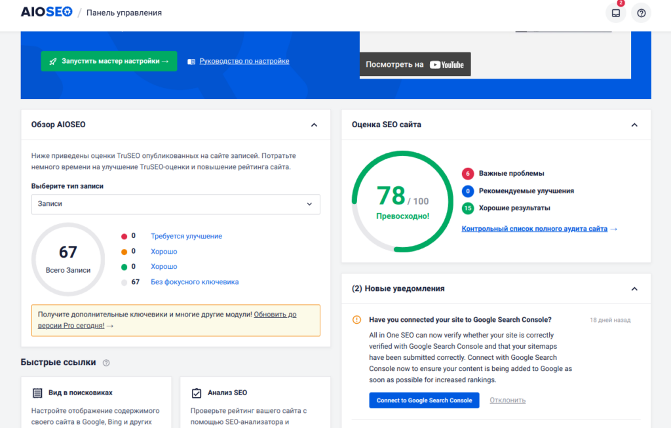Click the Search Appearance card icon
Screen dimensions: 671x428
(38, 393)
